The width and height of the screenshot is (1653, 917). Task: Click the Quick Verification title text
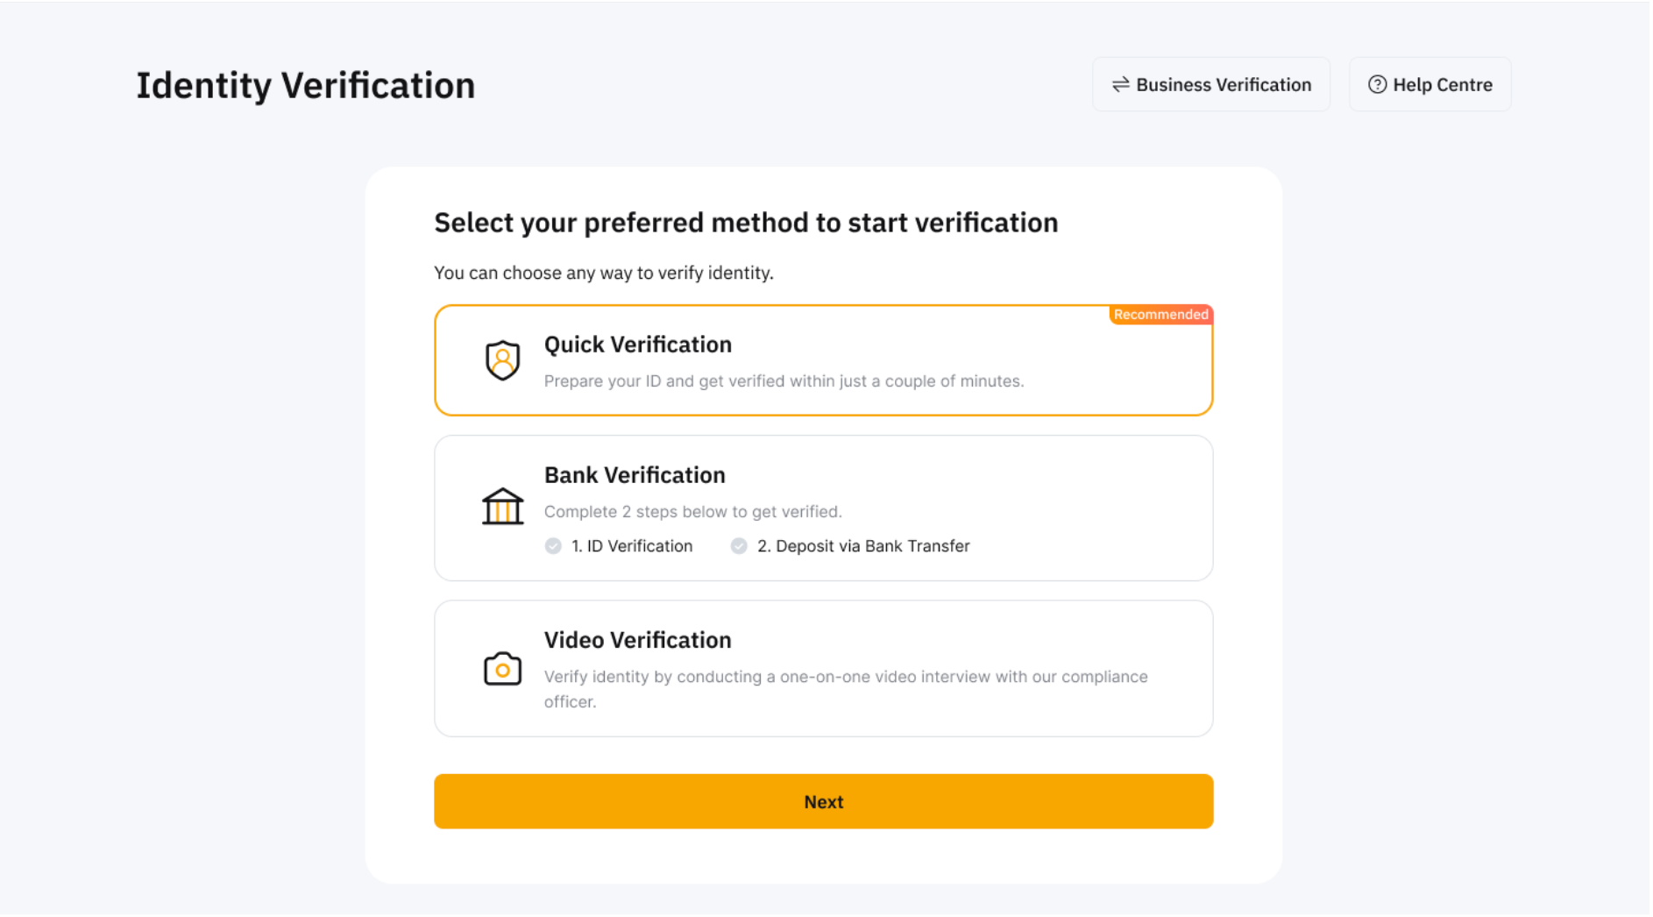[x=638, y=345]
